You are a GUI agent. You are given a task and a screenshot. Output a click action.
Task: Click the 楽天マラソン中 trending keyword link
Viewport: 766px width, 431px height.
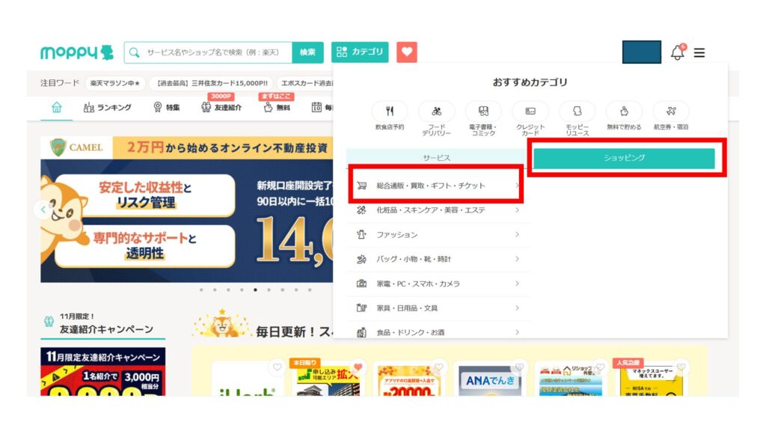(x=115, y=84)
